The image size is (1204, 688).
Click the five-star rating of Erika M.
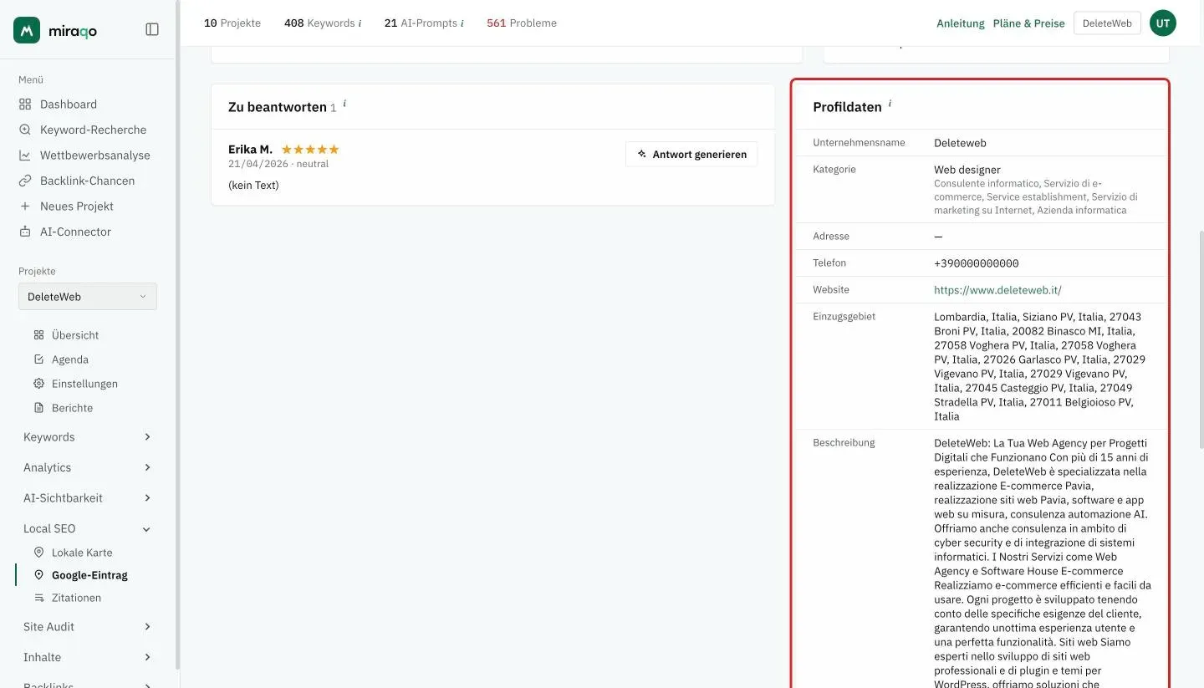pyautogui.click(x=310, y=150)
